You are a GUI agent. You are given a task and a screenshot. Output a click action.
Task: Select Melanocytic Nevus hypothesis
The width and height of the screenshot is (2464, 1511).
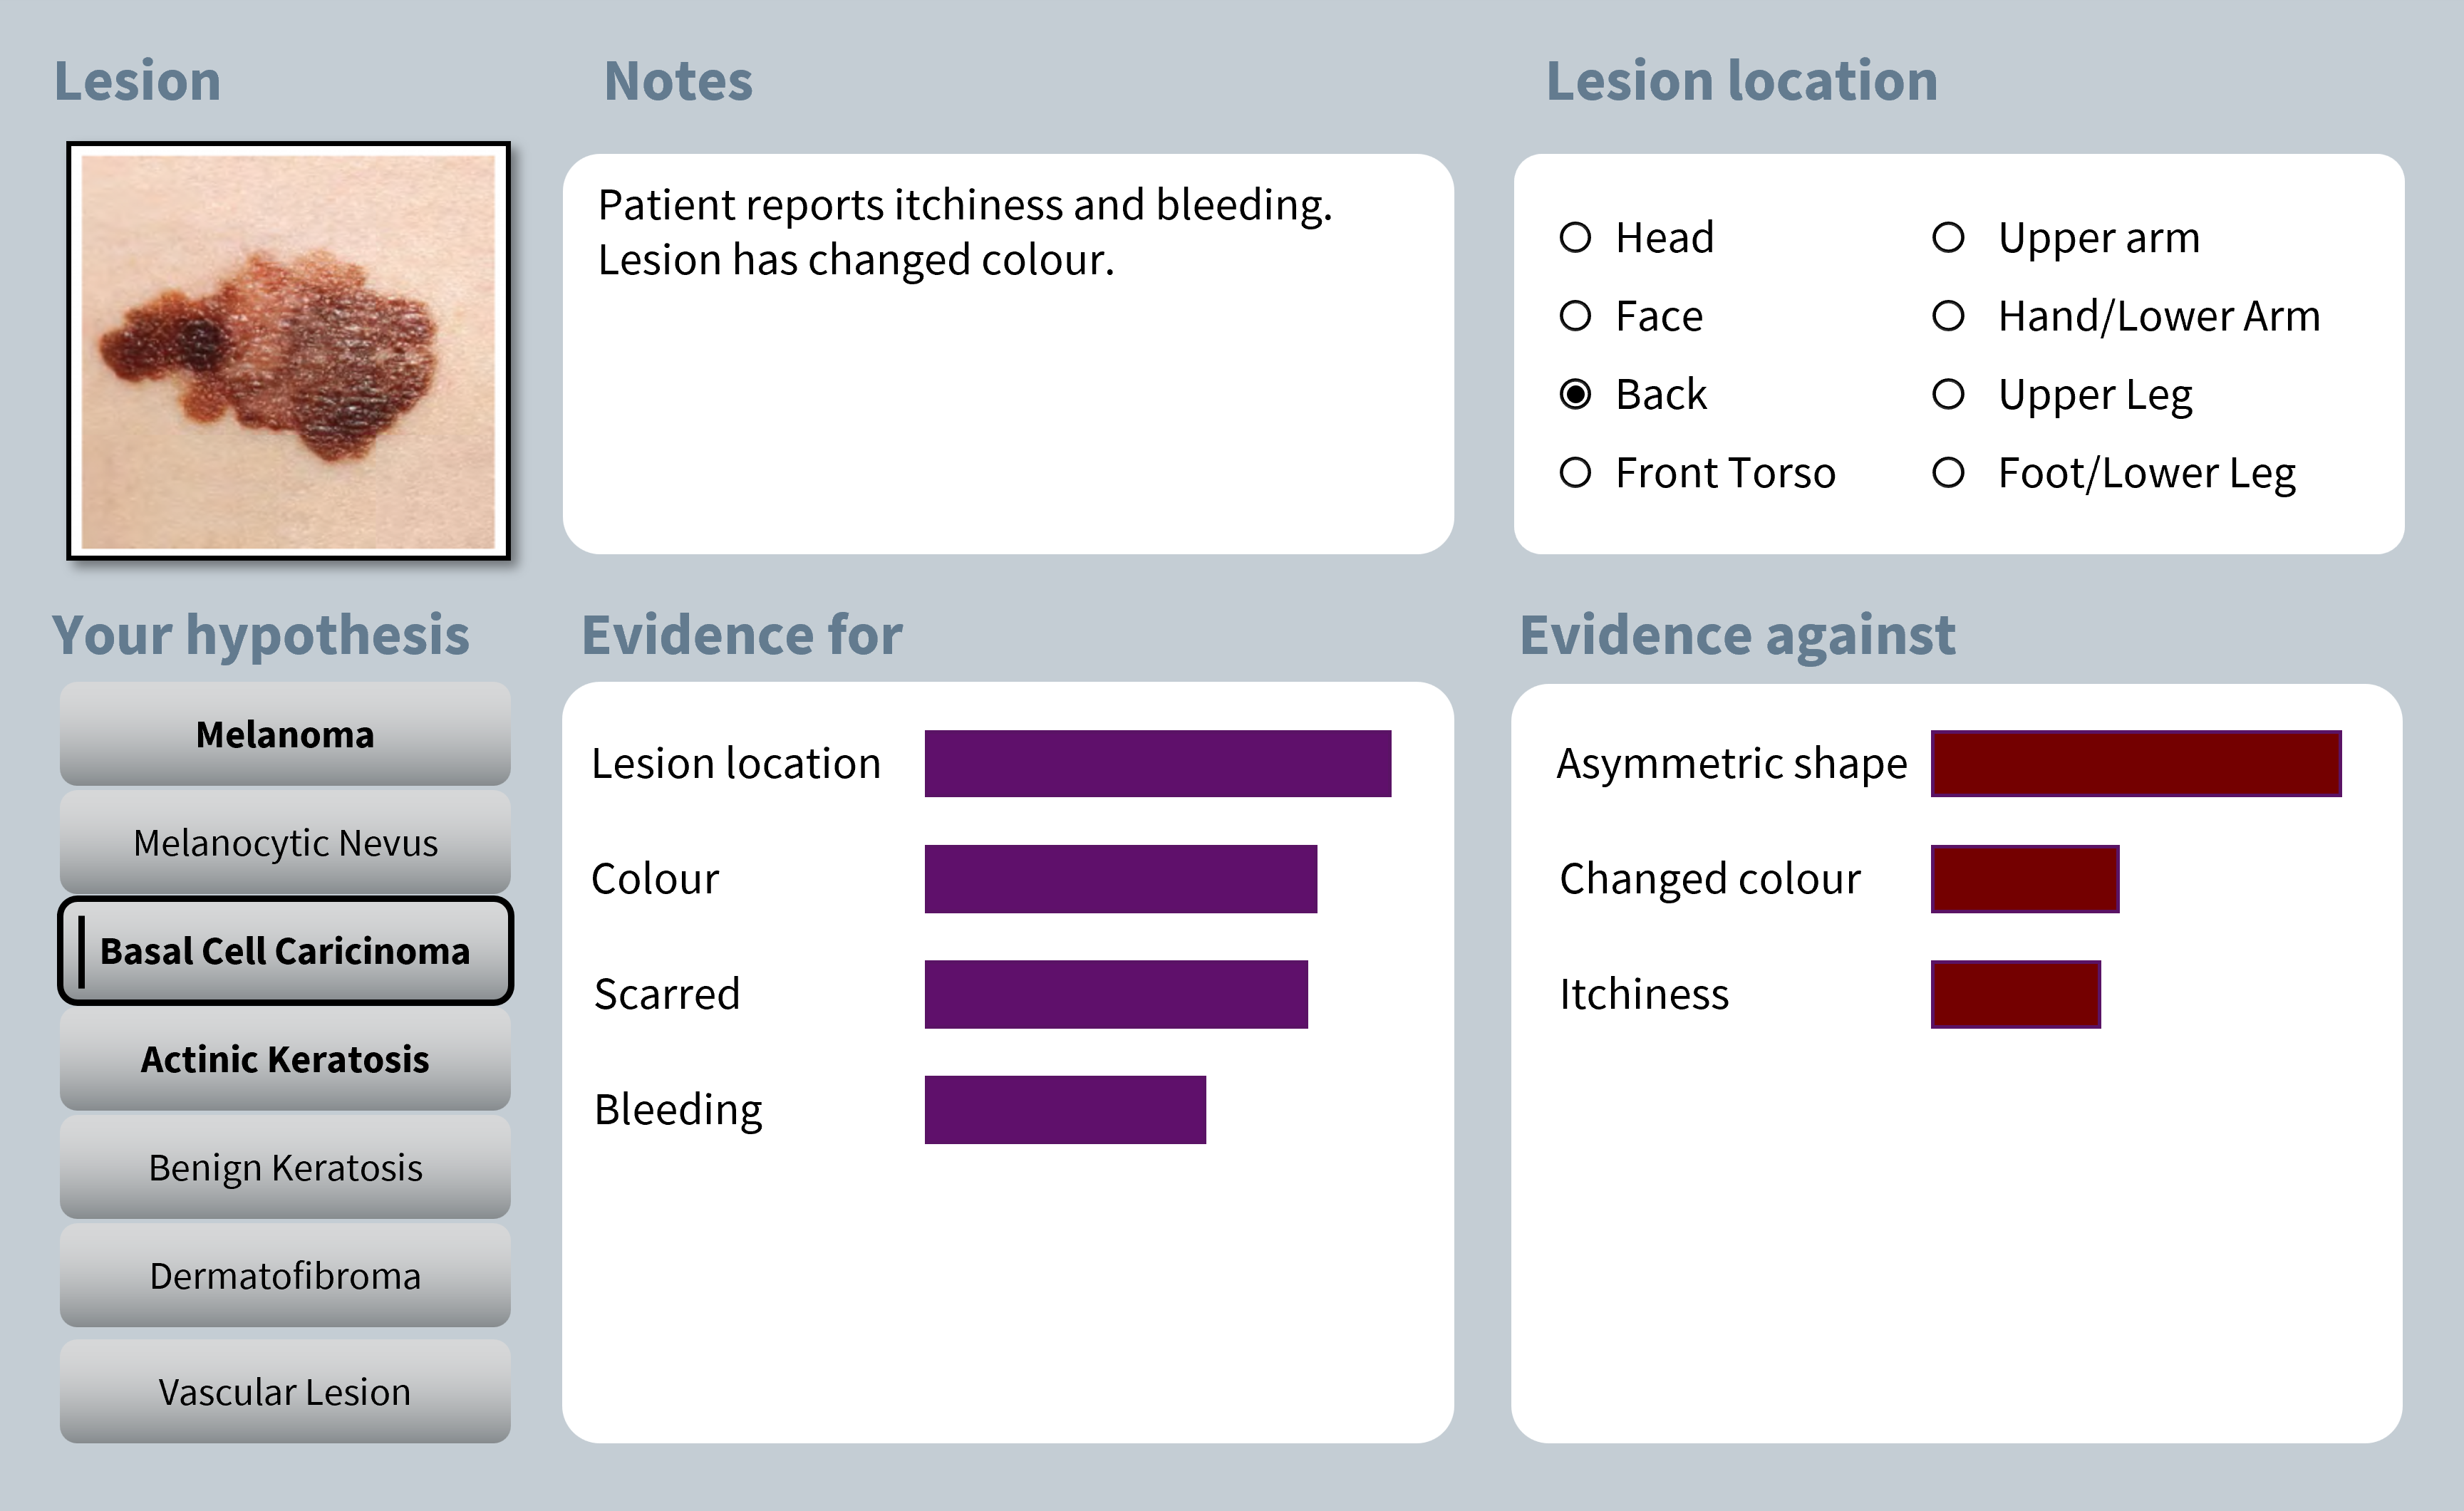click(x=285, y=843)
